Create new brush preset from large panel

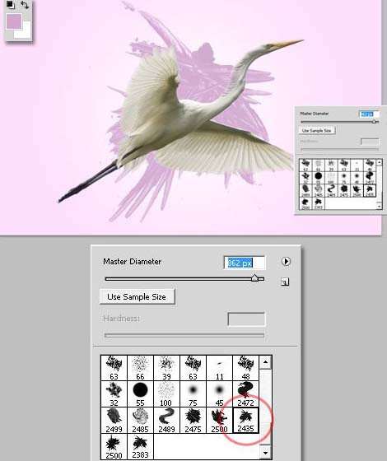point(285,282)
